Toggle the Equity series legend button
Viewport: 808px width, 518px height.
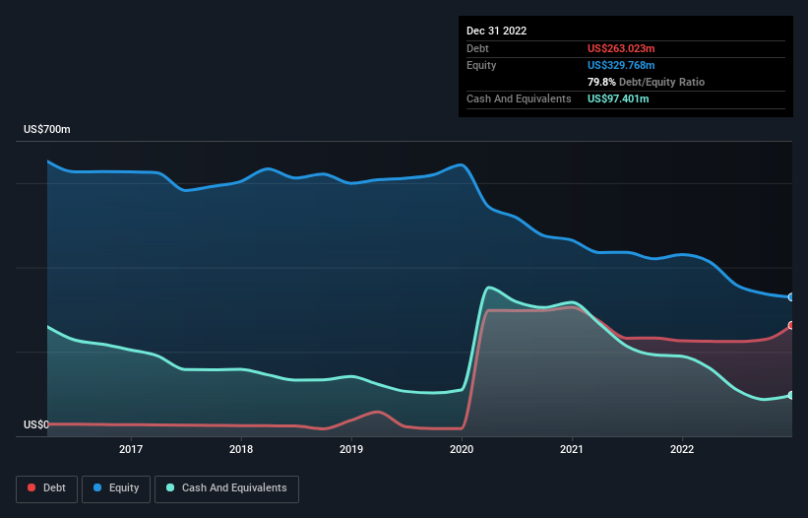116,488
